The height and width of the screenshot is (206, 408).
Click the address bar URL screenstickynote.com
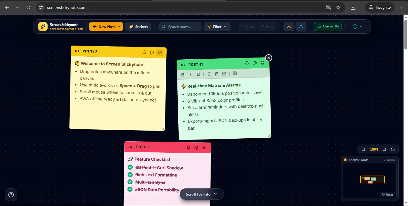(x=67, y=7)
